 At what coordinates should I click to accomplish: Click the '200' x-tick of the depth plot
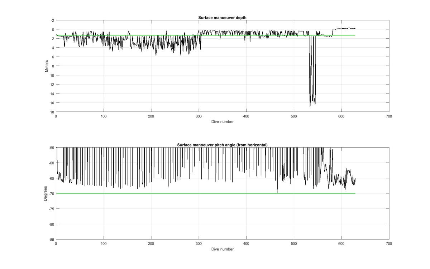pos(151,116)
